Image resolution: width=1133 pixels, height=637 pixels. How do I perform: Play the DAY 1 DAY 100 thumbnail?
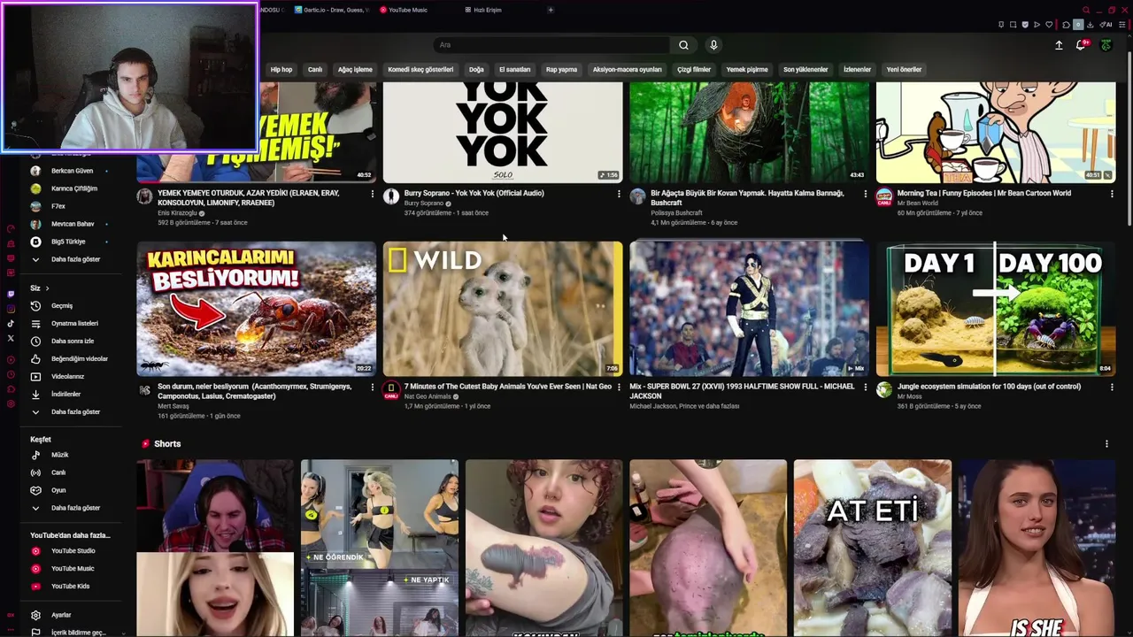tap(996, 309)
